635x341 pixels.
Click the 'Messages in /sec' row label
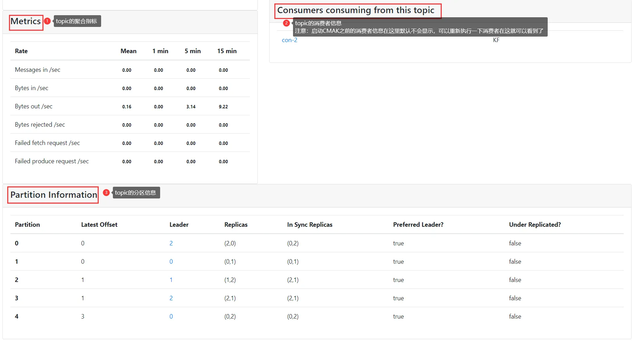point(38,70)
